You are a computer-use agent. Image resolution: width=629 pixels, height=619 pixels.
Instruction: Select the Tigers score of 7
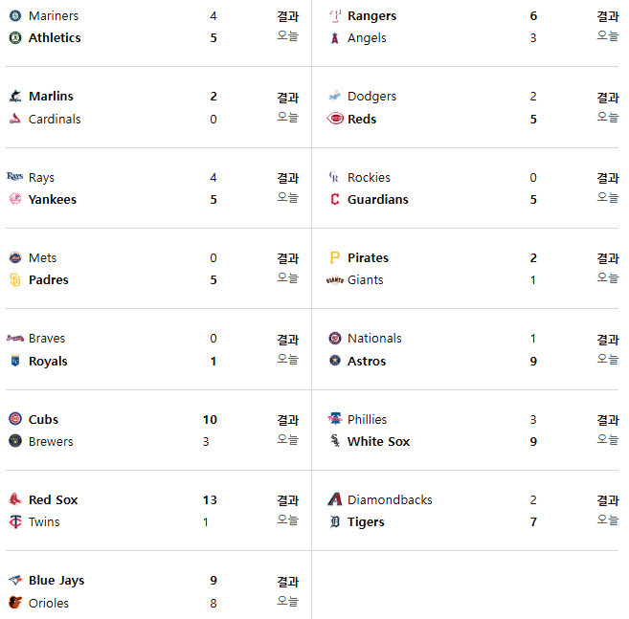(533, 521)
